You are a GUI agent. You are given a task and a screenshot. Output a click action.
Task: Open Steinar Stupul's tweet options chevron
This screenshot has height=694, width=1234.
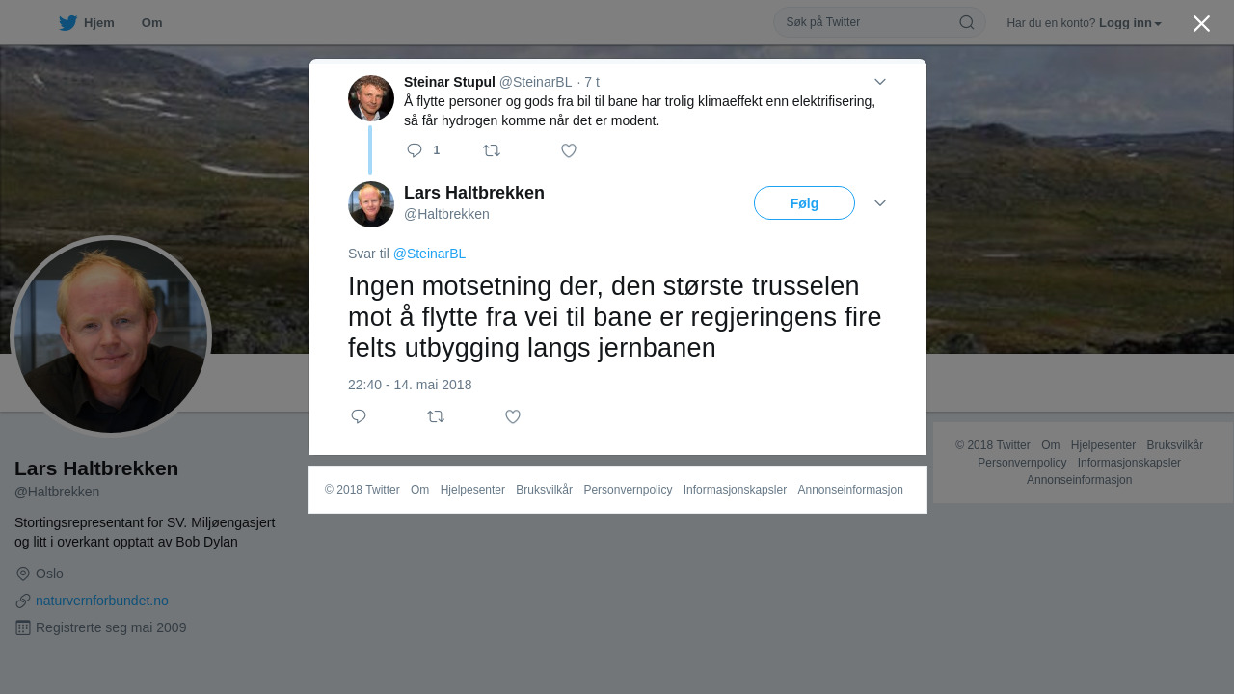click(x=880, y=82)
